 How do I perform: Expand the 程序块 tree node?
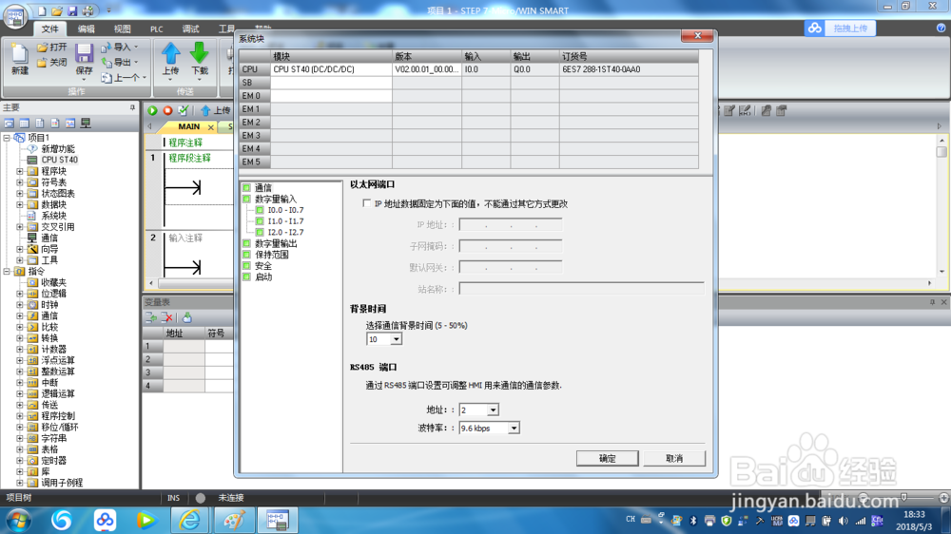click(x=19, y=172)
